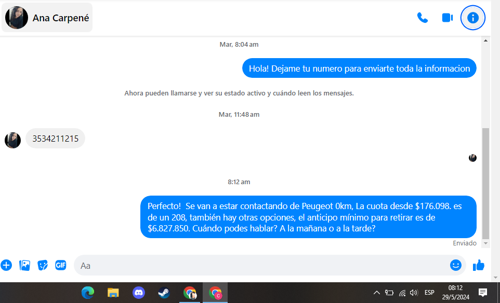Start a voice call with Ana Carpené
This screenshot has width=500, height=303.
point(422,18)
